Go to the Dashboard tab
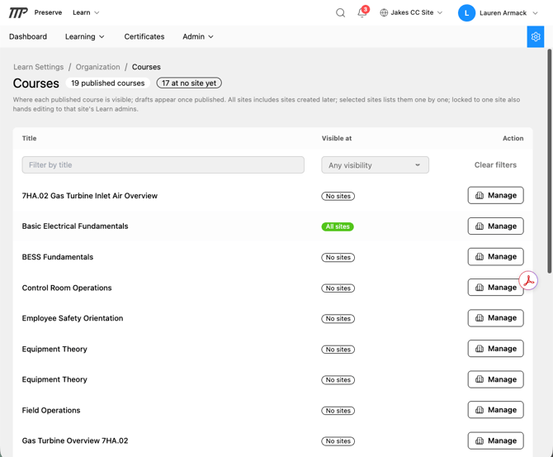The height and width of the screenshot is (457, 553). (x=28, y=36)
